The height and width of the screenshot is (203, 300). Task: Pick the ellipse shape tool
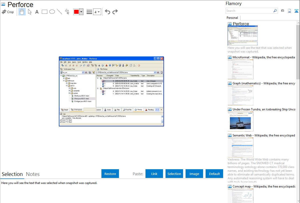click(52, 12)
